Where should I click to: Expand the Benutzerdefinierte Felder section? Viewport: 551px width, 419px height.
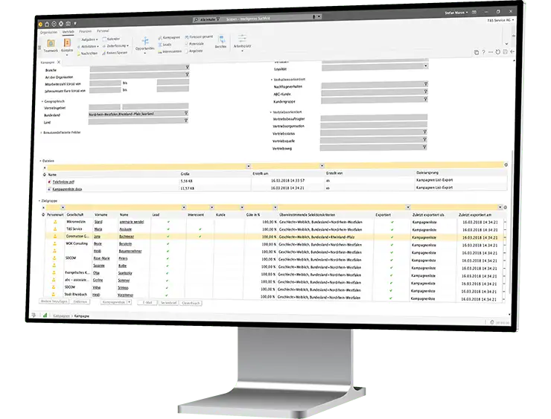point(41,132)
